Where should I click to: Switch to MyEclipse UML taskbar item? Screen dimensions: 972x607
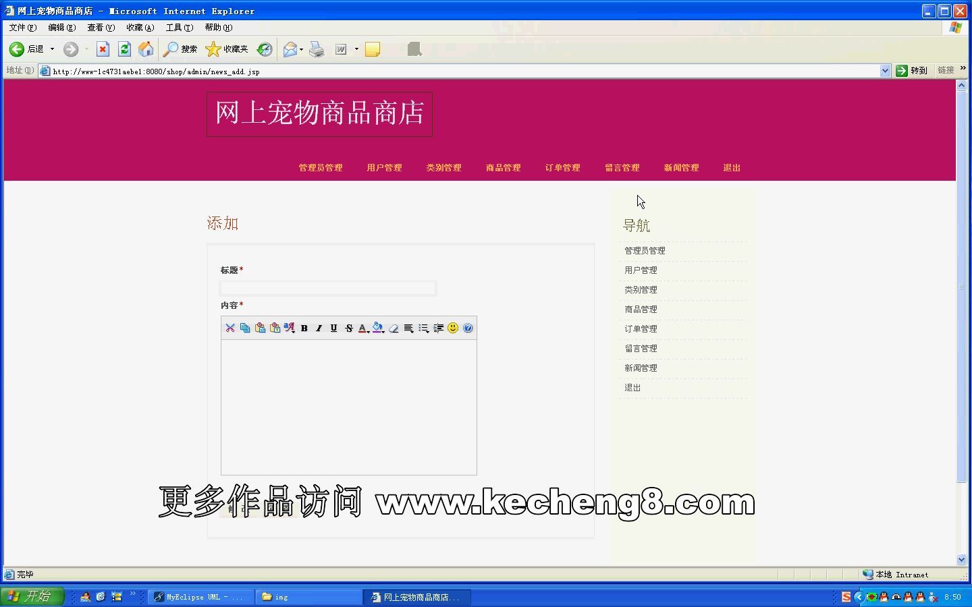pos(201,597)
